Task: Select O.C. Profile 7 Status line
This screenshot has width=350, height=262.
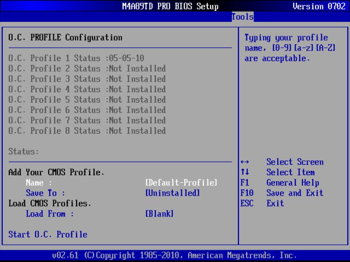Action: [86, 121]
